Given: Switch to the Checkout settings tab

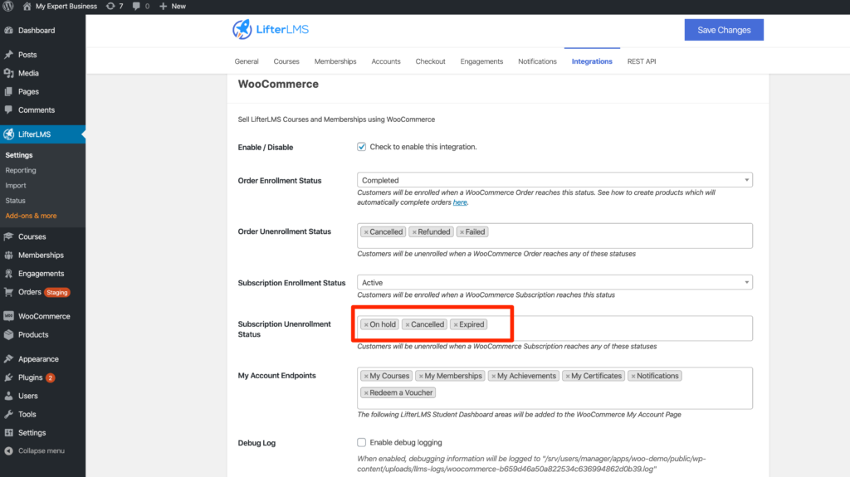Looking at the screenshot, I should [430, 61].
